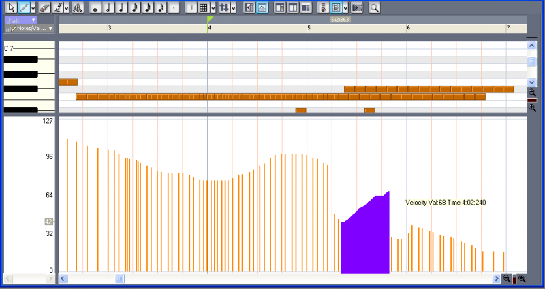Toggle the dotted note modifier
545x289 pixels.
[x=173, y=7]
